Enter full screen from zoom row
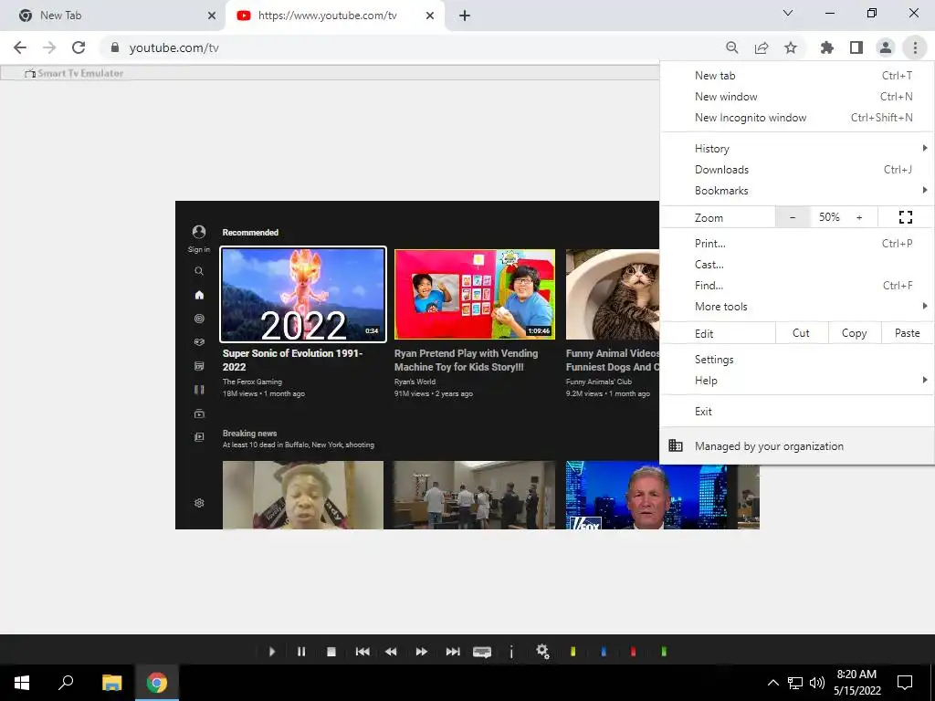Screen dimensions: 935x701 click(906, 217)
